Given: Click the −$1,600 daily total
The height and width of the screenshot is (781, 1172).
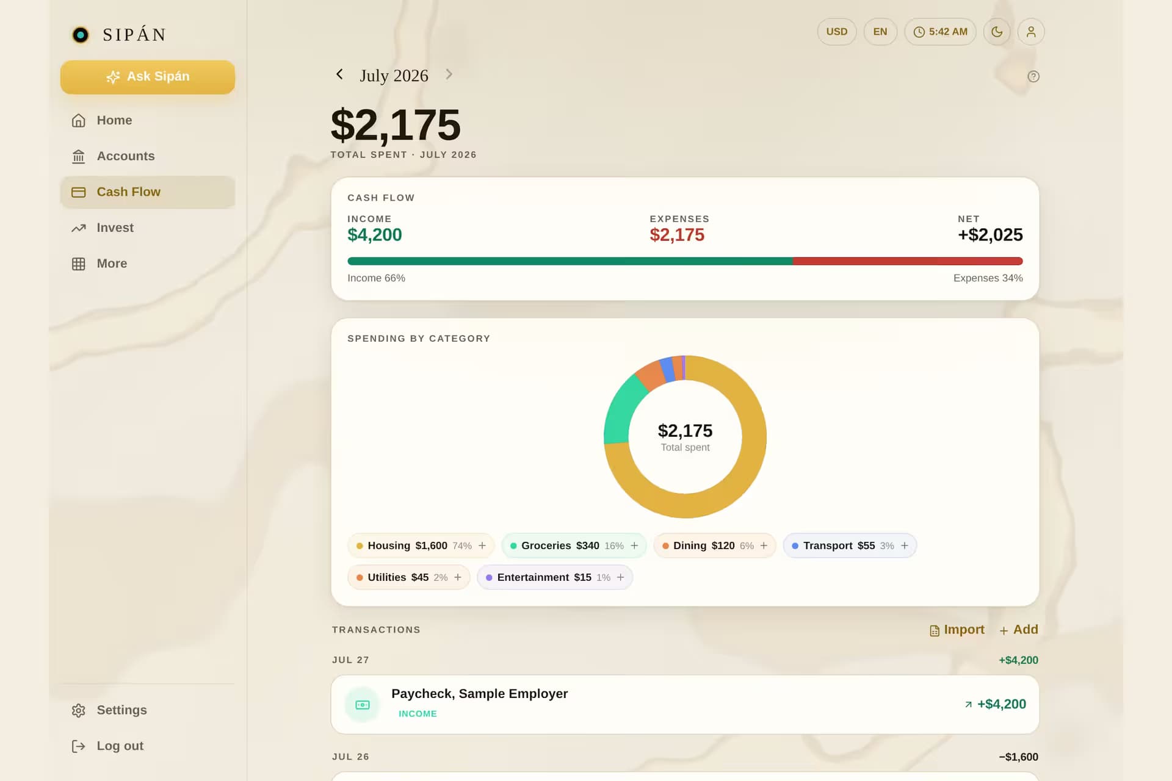Looking at the screenshot, I should (x=1018, y=757).
